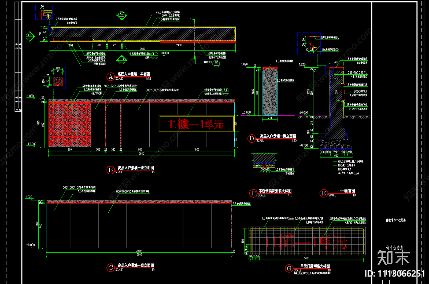Click the red circle marker G beside 单元门牌网格大样图
This screenshot has height=284, width=429.
289,268
